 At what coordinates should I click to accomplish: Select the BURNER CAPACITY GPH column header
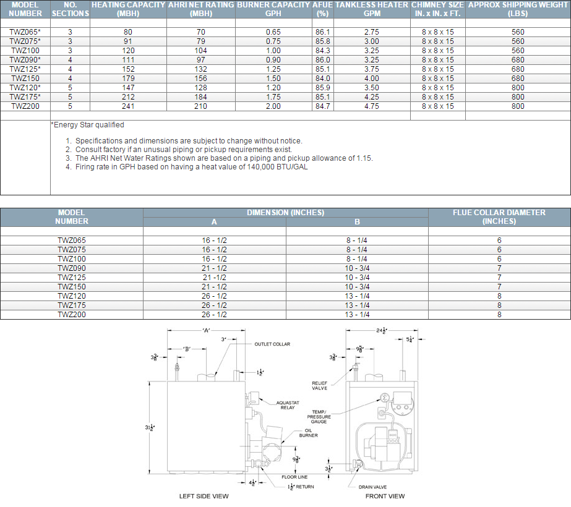[273, 9]
